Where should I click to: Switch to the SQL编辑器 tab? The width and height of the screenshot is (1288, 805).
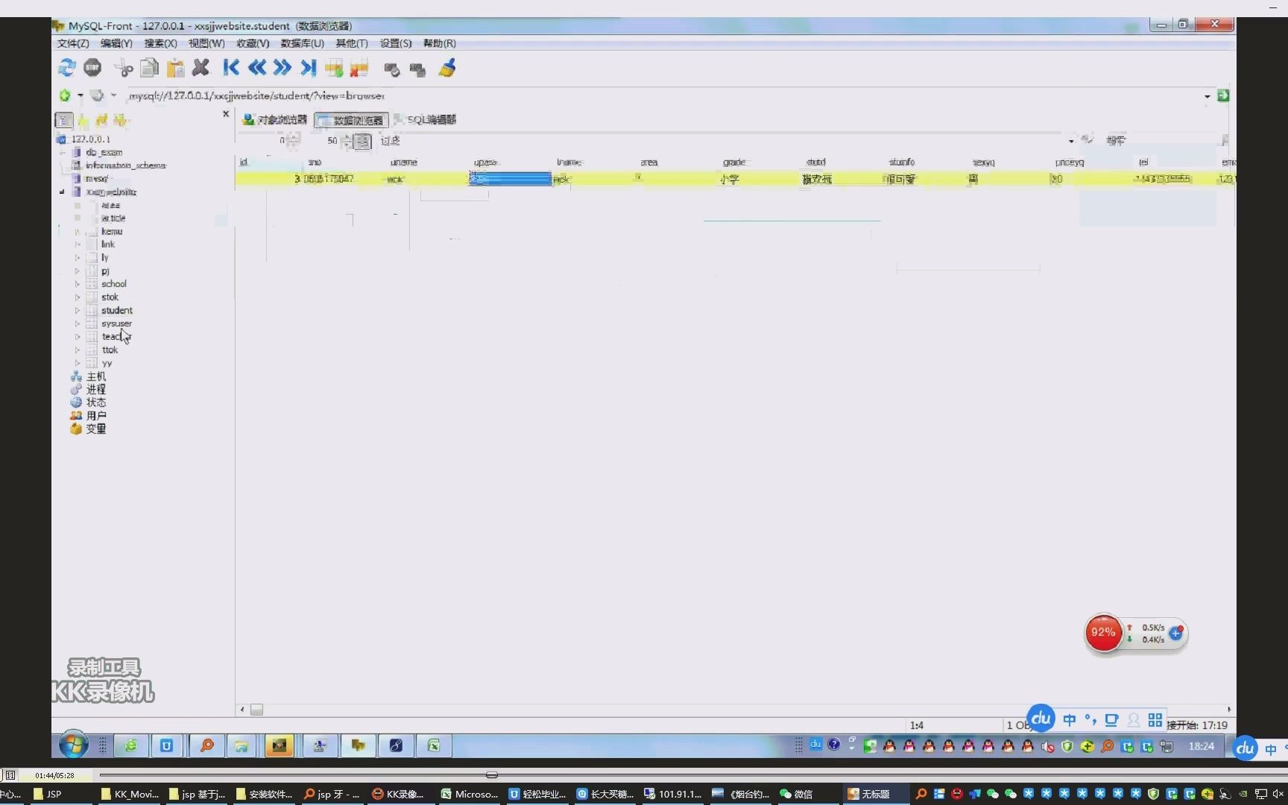coord(425,119)
